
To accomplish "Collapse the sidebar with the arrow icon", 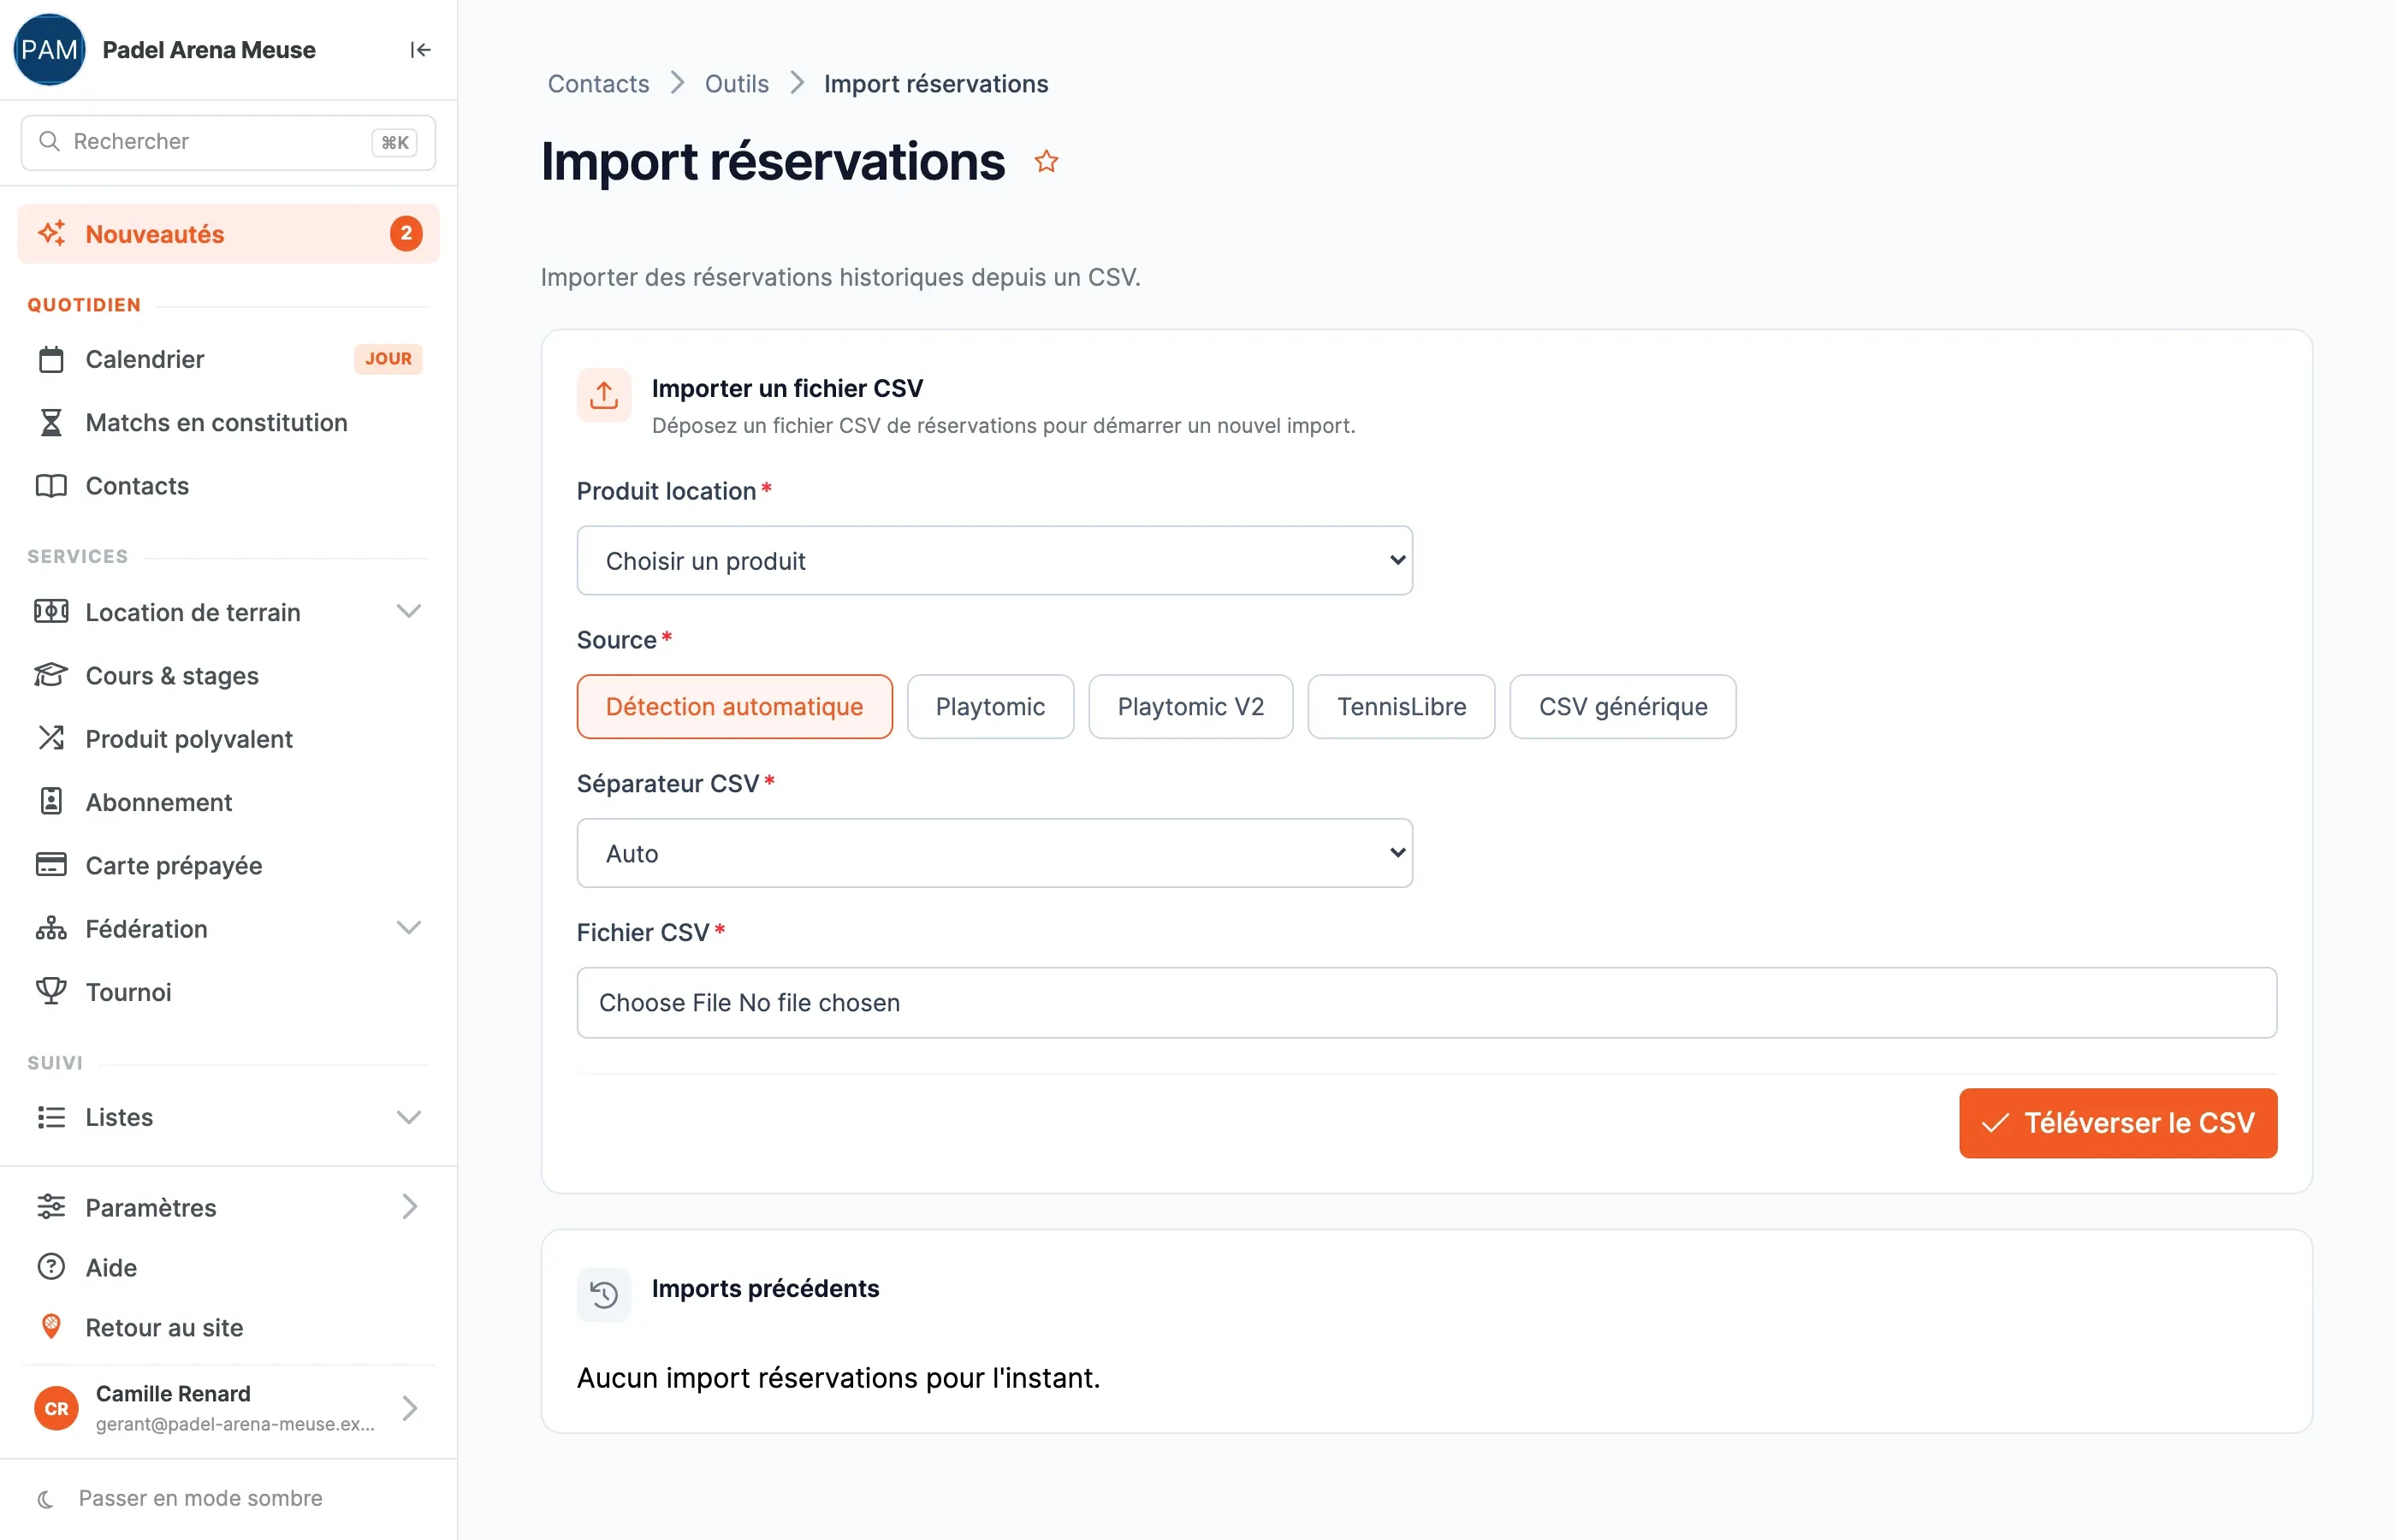I will pos(420,50).
